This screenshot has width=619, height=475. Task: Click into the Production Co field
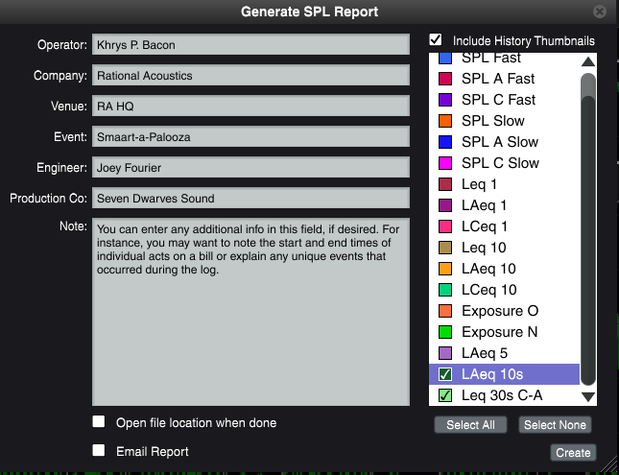pyautogui.click(x=250, y=198)
